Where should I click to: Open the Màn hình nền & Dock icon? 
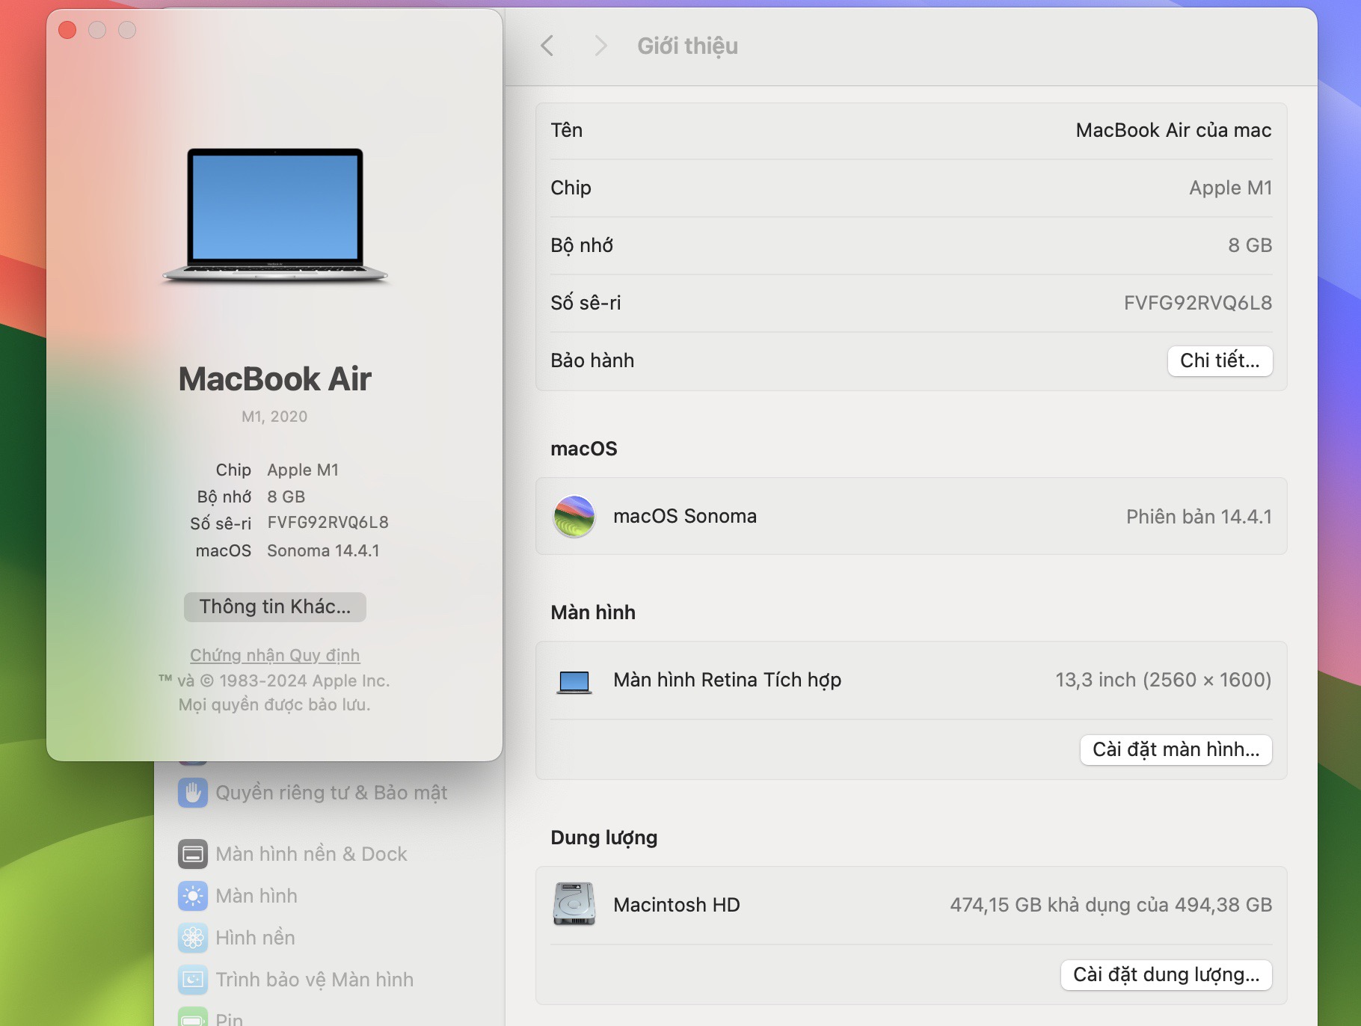193,854
